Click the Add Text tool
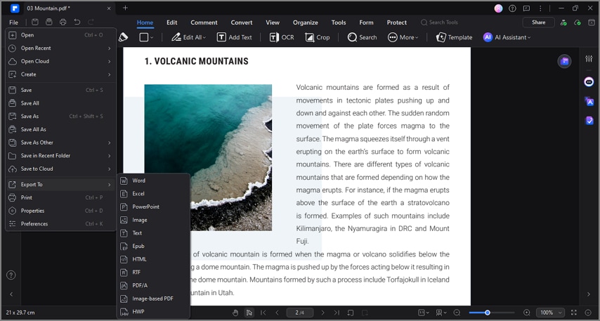The height and width of the screenshot is (321, 600). (234, 37)
